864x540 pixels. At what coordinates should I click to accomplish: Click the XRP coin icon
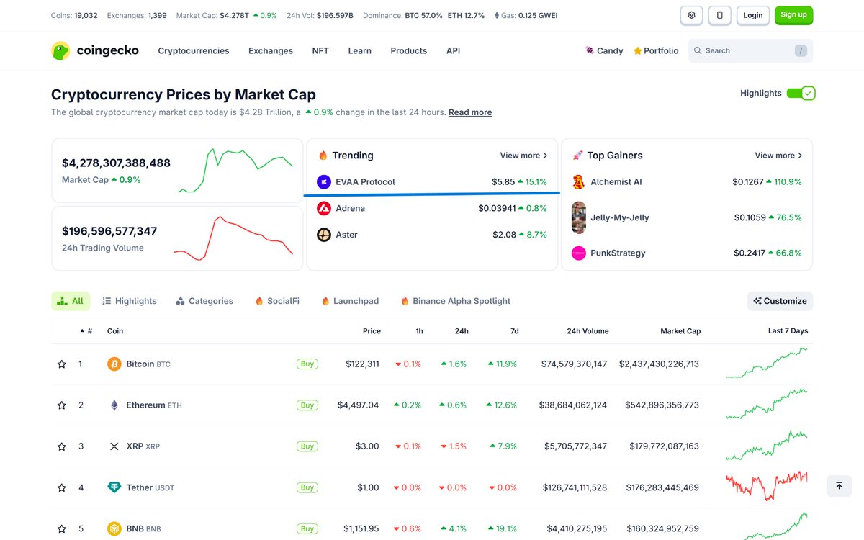pyautogui.click(x=114, y=446)
